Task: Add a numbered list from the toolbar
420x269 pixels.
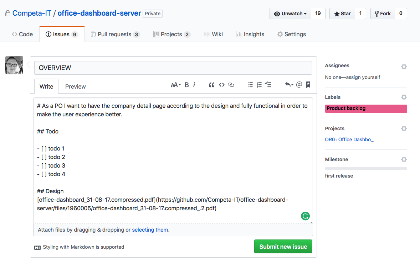Action: click(x=259, y=85)
